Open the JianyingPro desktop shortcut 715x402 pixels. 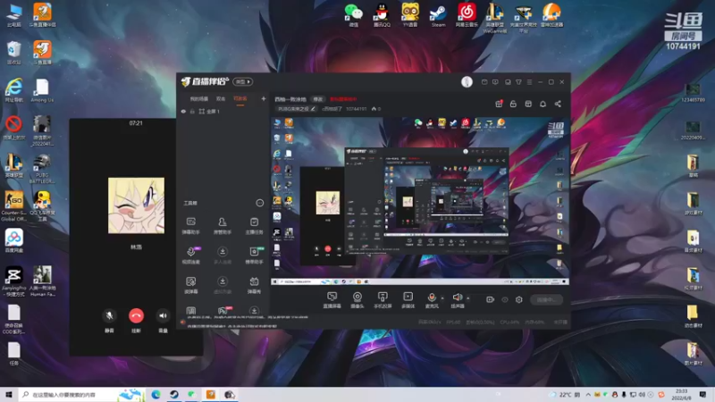tap(13, 281)
